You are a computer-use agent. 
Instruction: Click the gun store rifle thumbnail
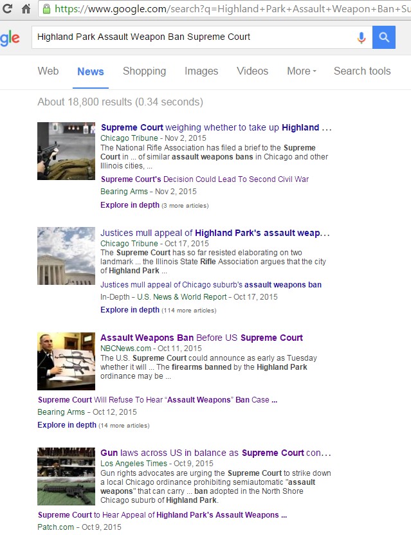(66, 476)
